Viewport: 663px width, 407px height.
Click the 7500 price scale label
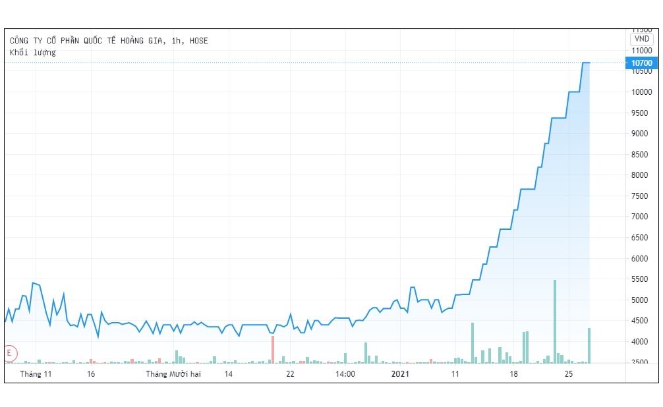click(642, 196)
